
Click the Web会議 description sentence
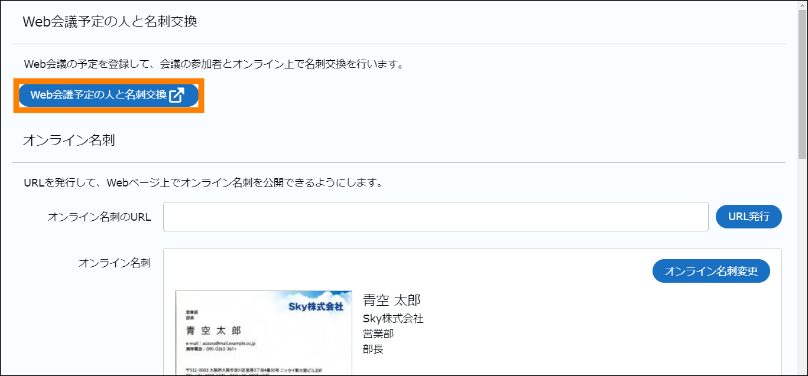click(213, 64)
